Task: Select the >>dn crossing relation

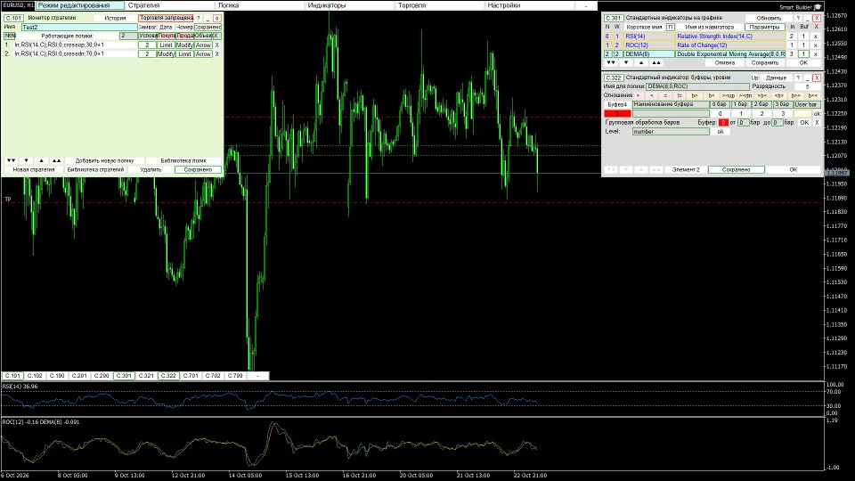Action: point(745,95)
